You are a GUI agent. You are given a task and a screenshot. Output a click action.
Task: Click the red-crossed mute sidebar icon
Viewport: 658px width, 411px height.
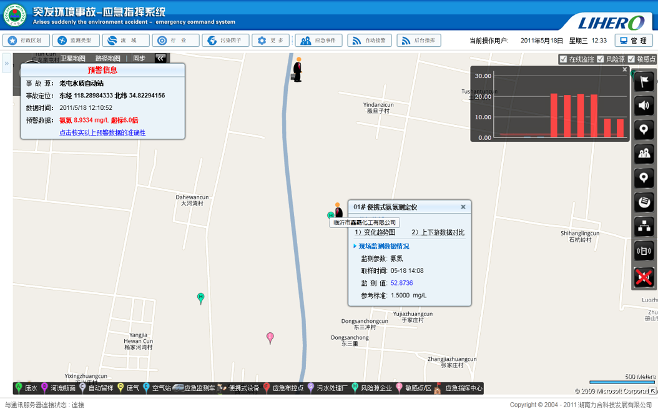tap(644, 277)
